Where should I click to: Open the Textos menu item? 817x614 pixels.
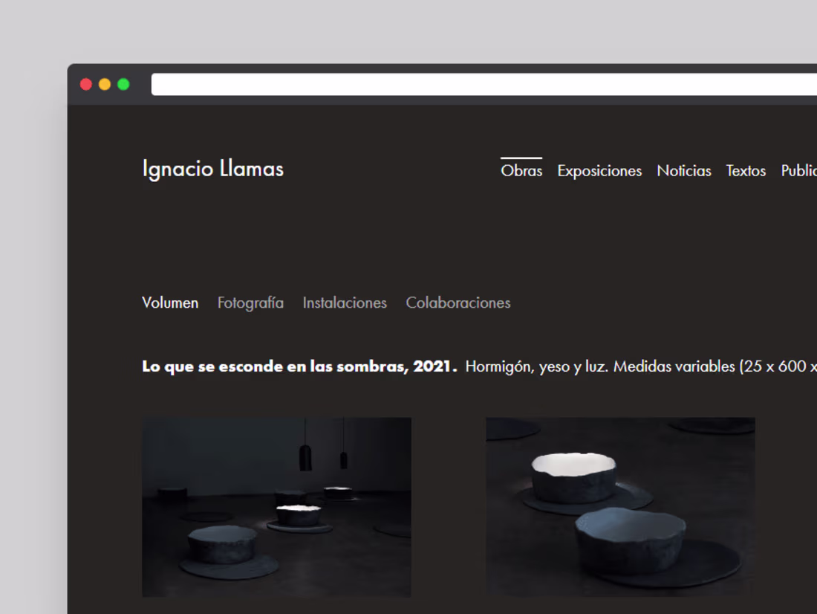tap(746, 170)
